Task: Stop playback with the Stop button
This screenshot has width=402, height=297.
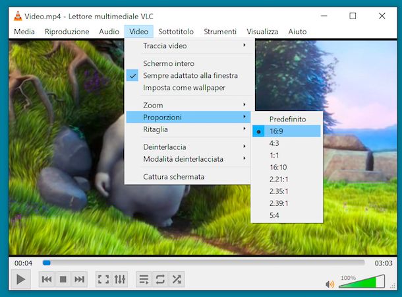Action: (63, 279)
